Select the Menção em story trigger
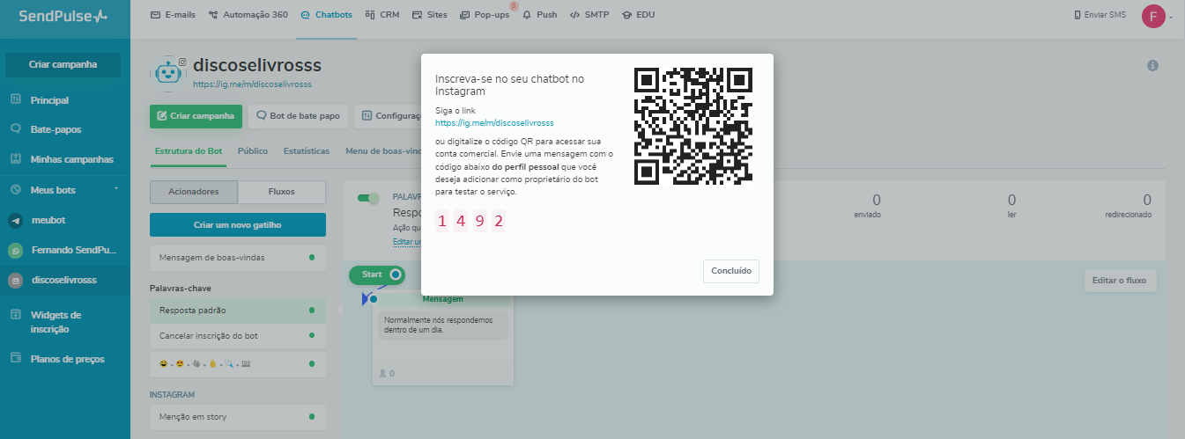 pos(238,416)
